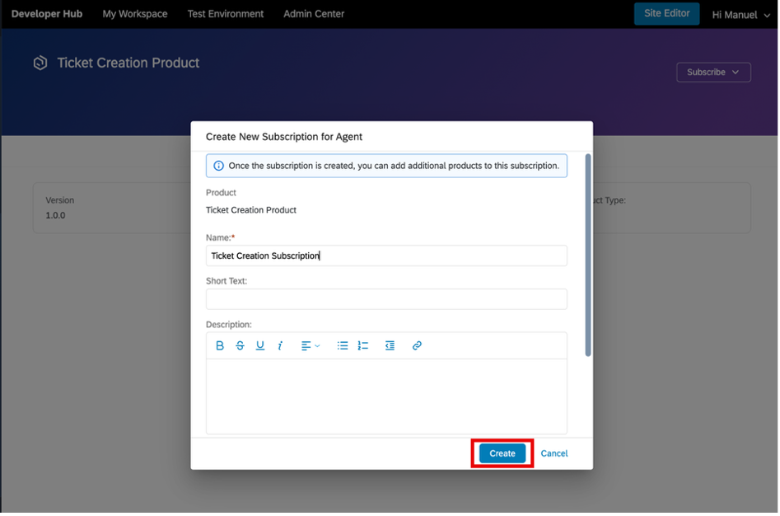This screenshot has height=516, width=780.
Task: Apply bold formatting in Description toolbar
Action: [219, 345]
